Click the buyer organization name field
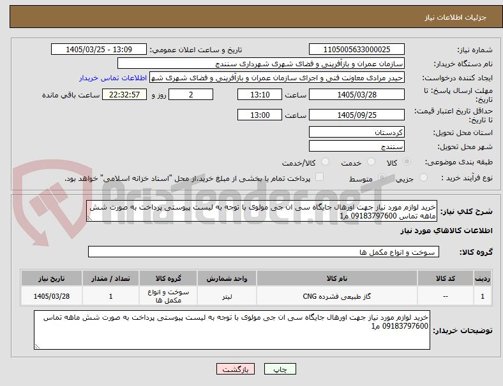The image size is (503, 386). click(261, 63)
